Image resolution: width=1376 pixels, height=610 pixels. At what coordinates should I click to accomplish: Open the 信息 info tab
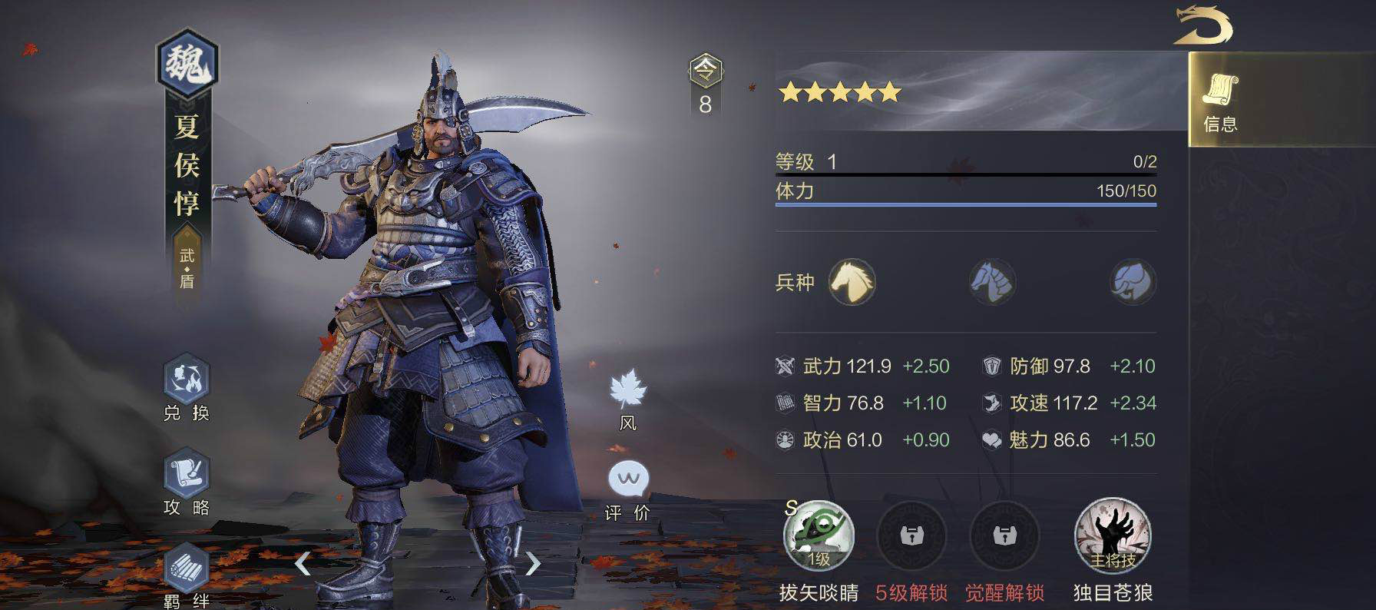(x=1220, y=101)
